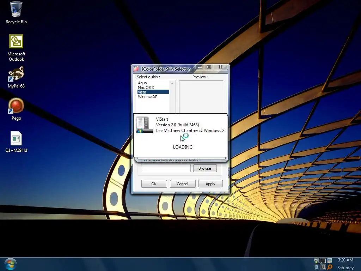Minimize the iColorFolder Skin Selector window
The width and height of the screenshot is (361, 271).
coord(200,67)
